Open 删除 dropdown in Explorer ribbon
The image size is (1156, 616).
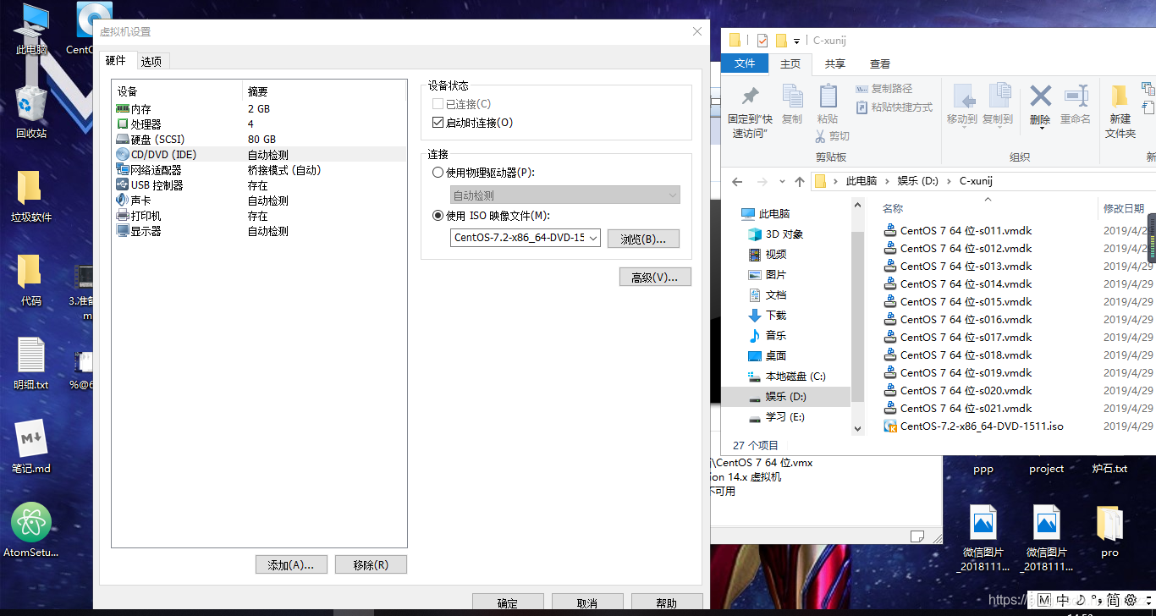1041,127
